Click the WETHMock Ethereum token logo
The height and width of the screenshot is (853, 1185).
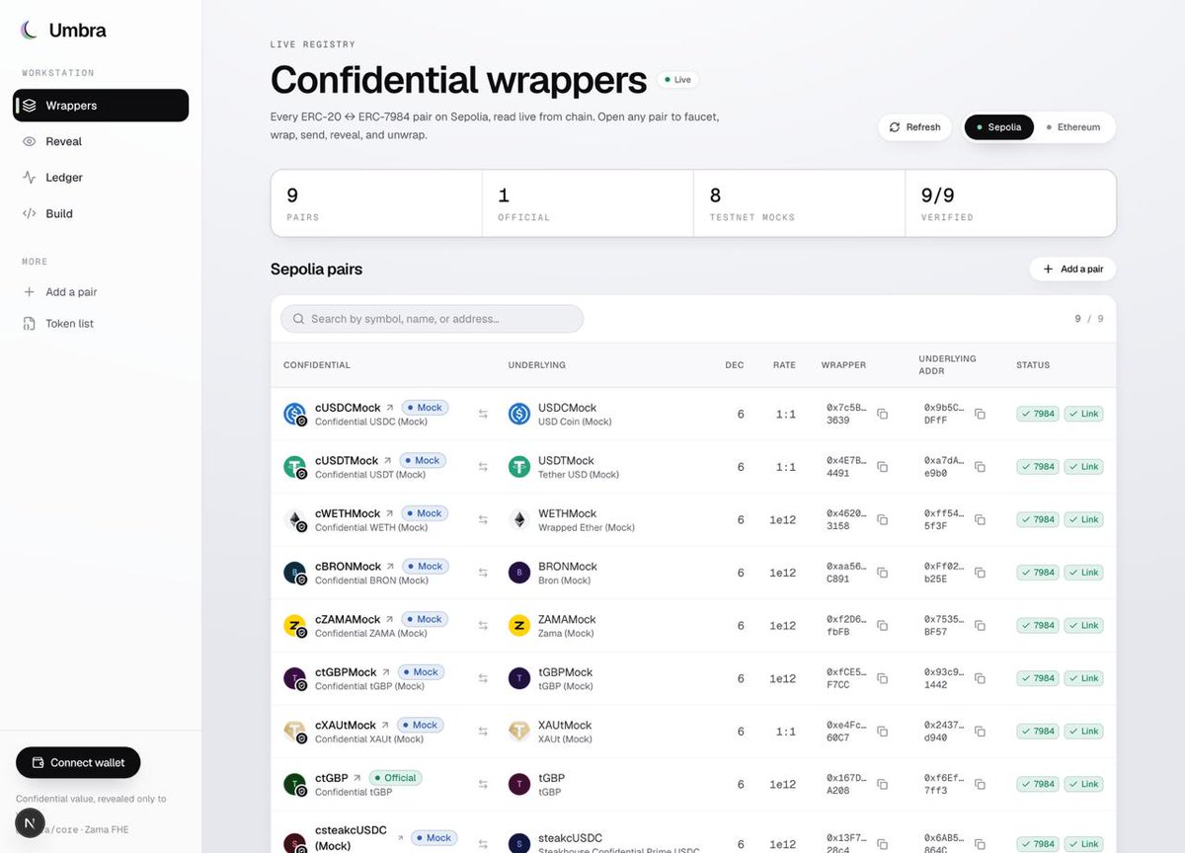(519, 519)
